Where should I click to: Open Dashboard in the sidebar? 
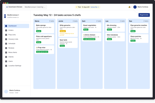pyautogui.click(x=17, y=26)
